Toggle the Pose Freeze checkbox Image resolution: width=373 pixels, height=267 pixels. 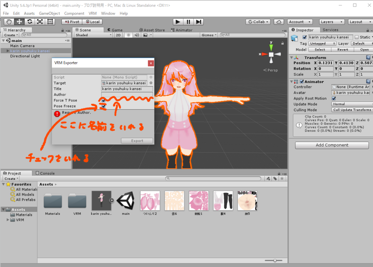point(103,106)
